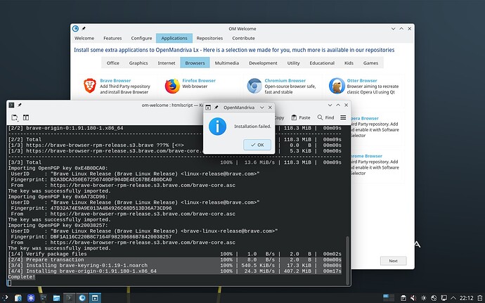Toggle the pin on OpenMandriva dialog titlebar

[x=216, y=108]
